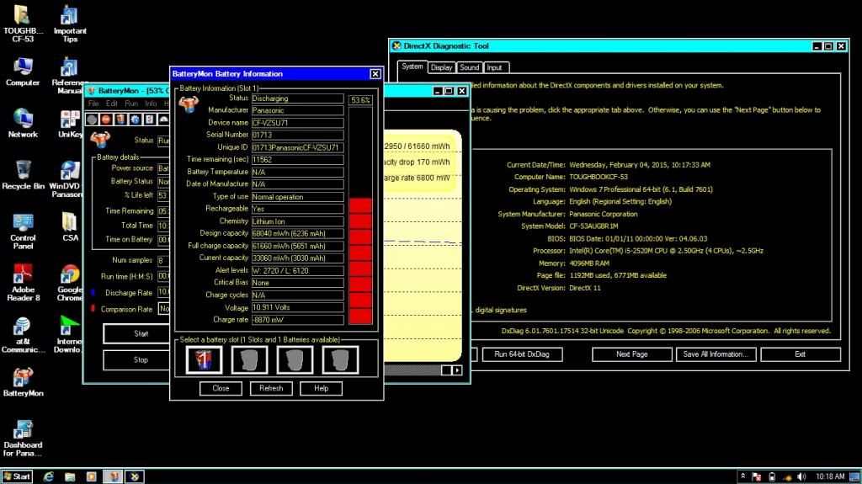Switch to Display tab in DirectX Diagnostic
862x484 pixels.
(441, 67)
